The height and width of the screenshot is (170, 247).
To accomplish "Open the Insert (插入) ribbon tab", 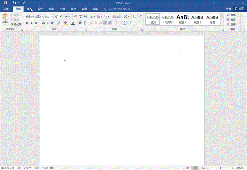I will point(29,9).
